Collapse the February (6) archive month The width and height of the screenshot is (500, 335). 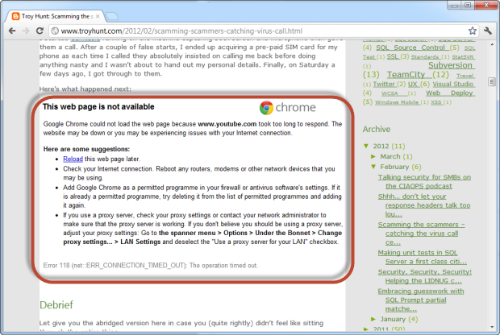click(x=373, y=167)
